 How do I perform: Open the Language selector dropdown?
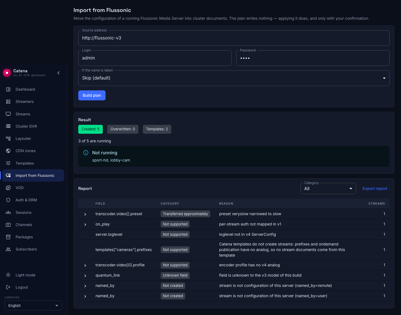click(x=33, y=306)
